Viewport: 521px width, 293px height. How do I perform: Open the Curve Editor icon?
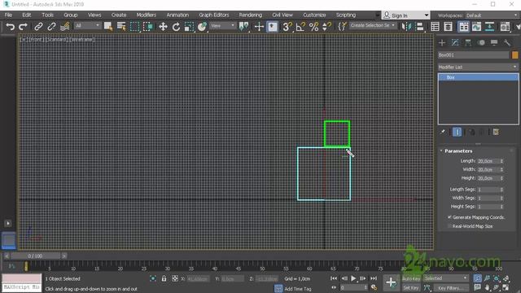tap(476, 27)
